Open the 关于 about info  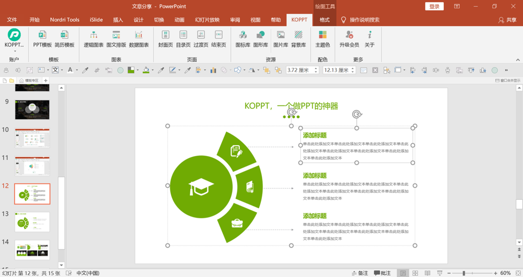point(369,40)
